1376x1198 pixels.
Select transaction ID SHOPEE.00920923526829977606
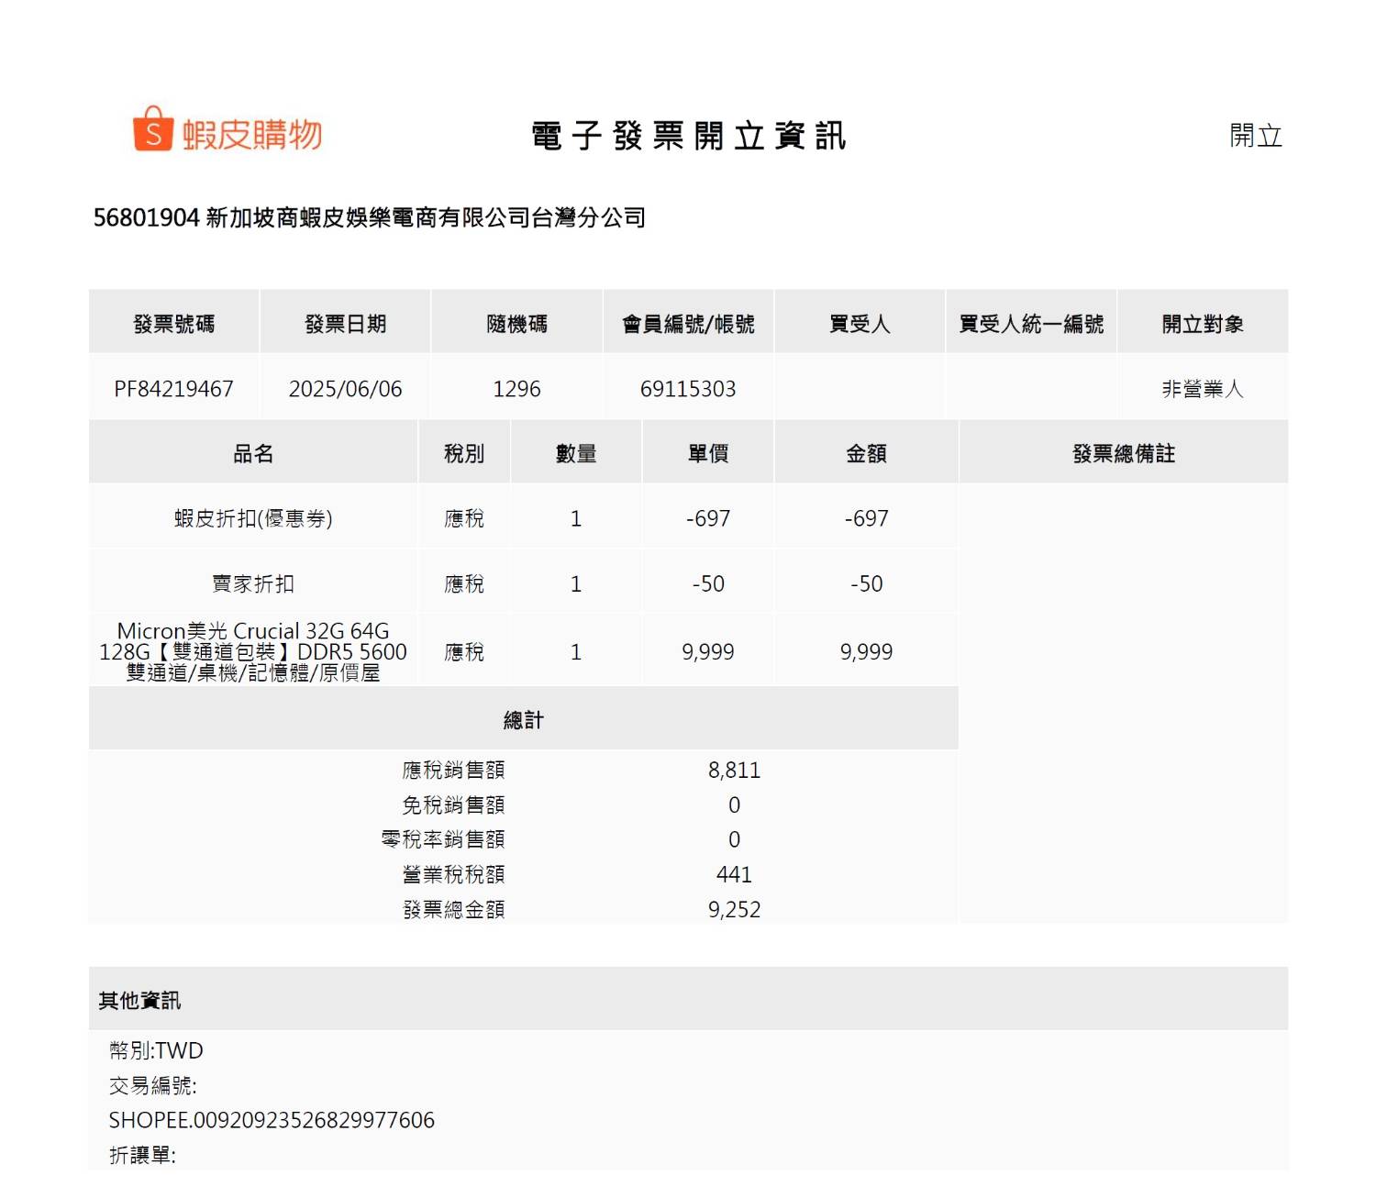coord(272,1120)
